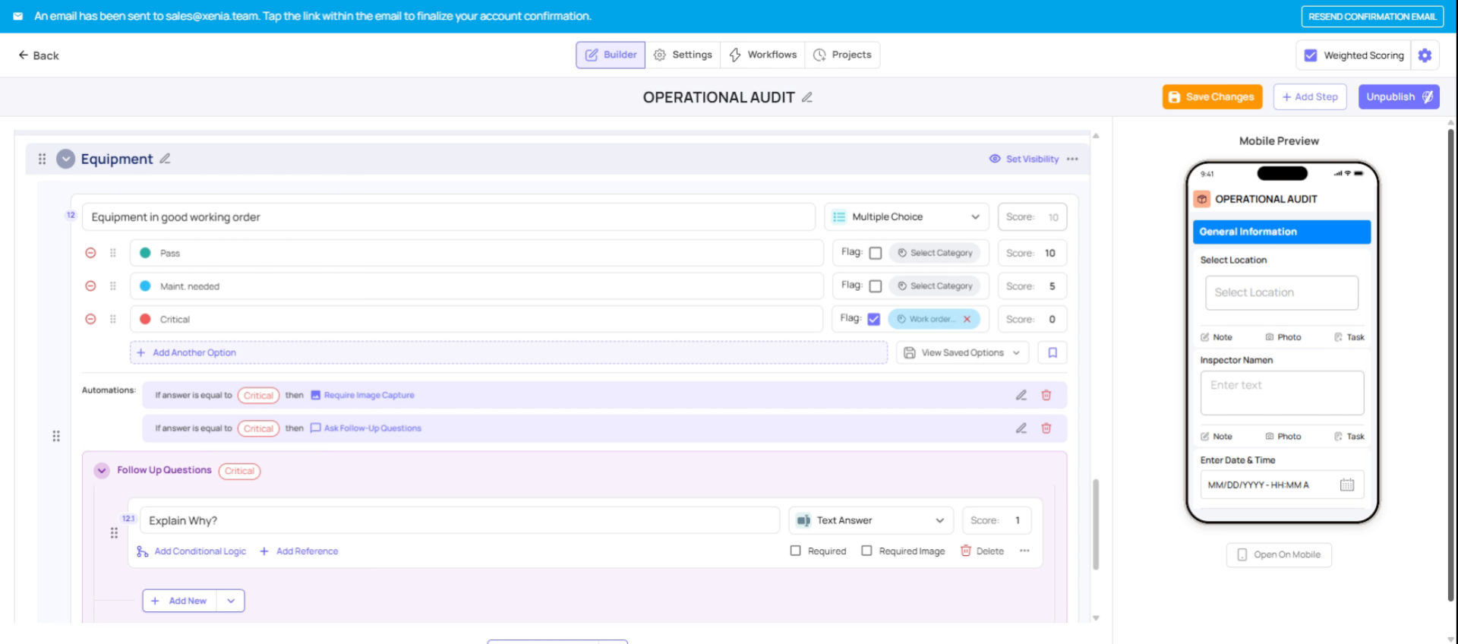
Task: Click the Save Changes button
Action: pos(1212,97)
